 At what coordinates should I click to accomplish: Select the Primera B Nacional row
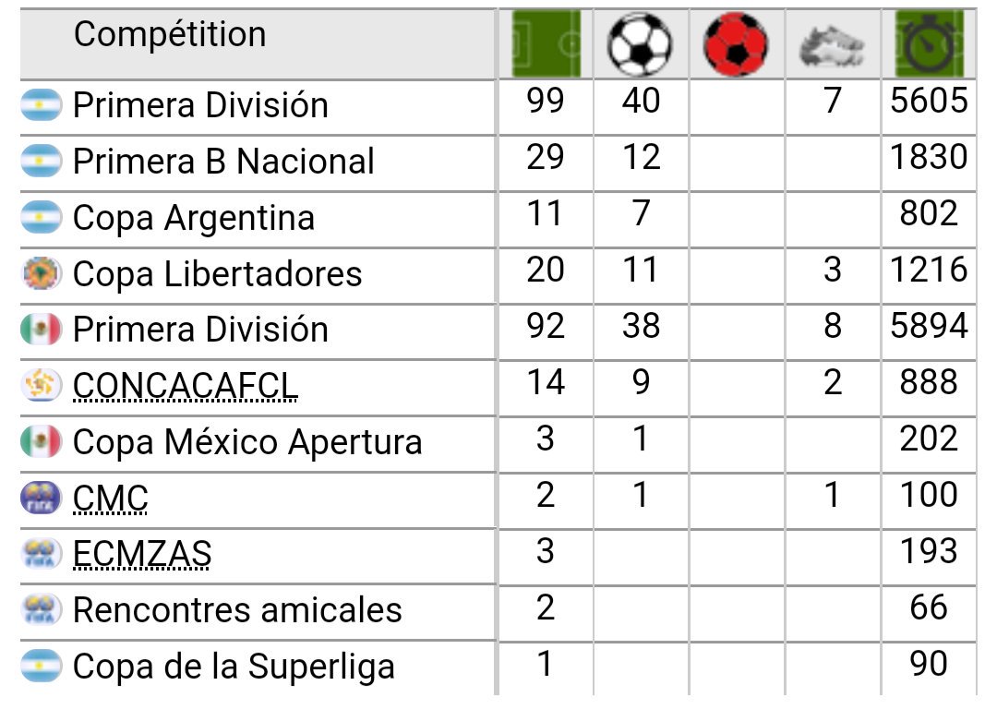coord(498,162)
